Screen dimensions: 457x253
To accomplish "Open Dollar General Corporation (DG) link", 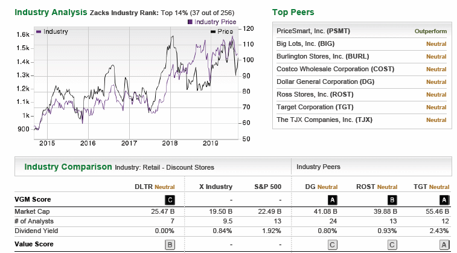I will (325, 82).
